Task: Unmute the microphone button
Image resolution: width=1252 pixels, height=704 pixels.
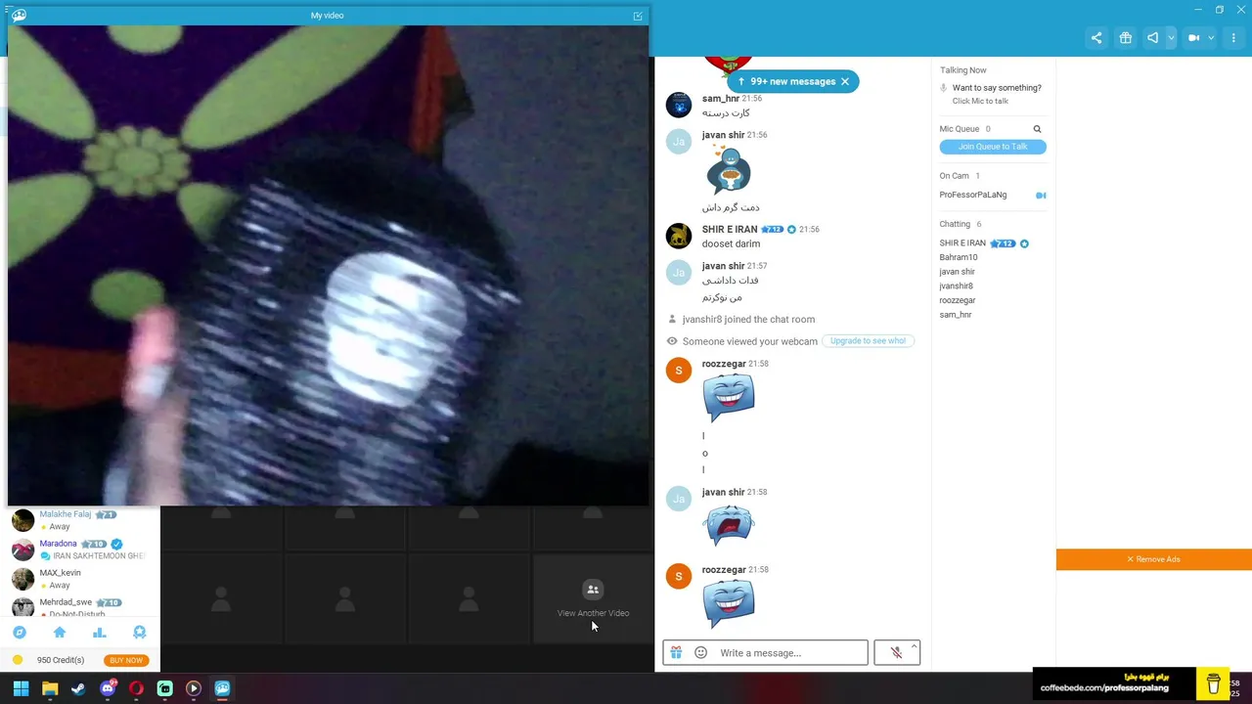Action: coord(895,652)
